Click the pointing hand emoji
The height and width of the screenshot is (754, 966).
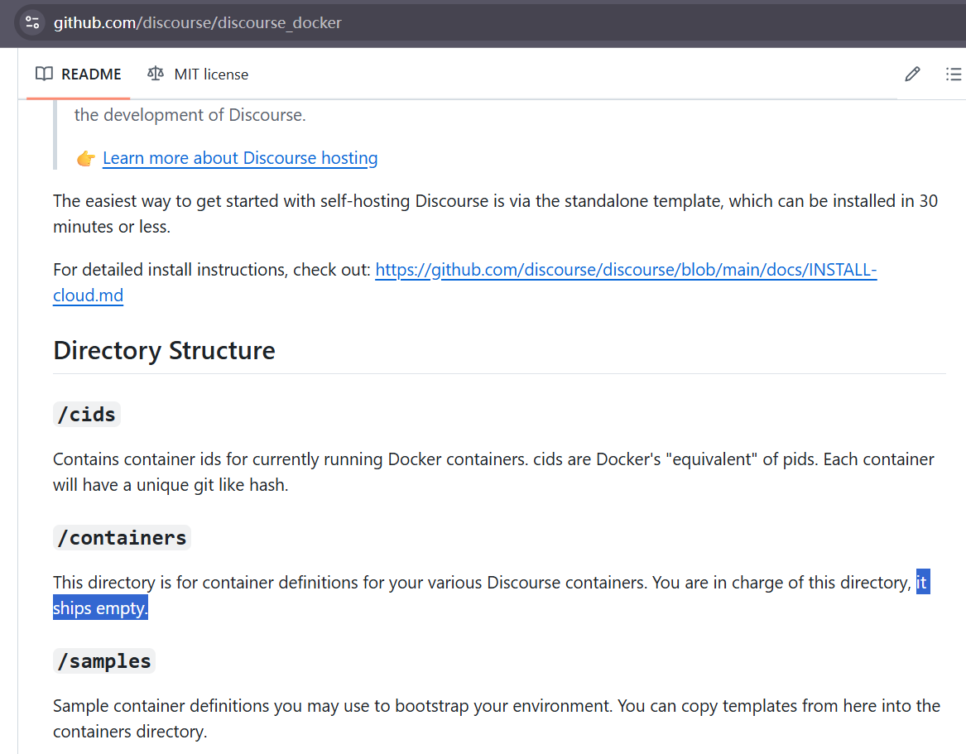(85, 158)
